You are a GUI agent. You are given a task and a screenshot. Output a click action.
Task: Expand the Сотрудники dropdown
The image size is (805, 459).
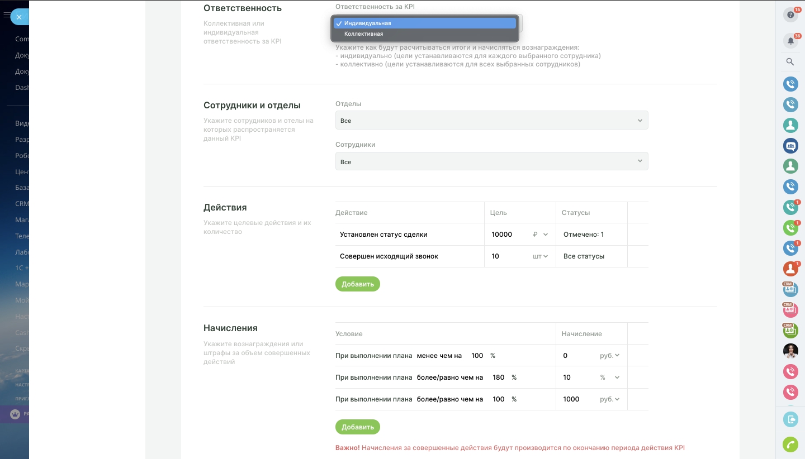tap(491, 162)
